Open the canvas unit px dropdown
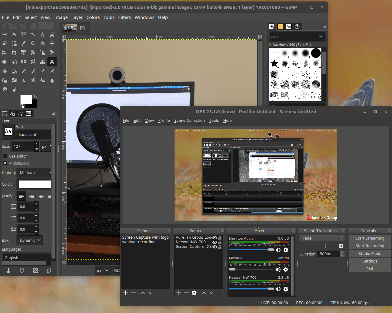Image resolution: width=392 pixels, height=313 pixels. pyautogui.click(x=103, y=270)
